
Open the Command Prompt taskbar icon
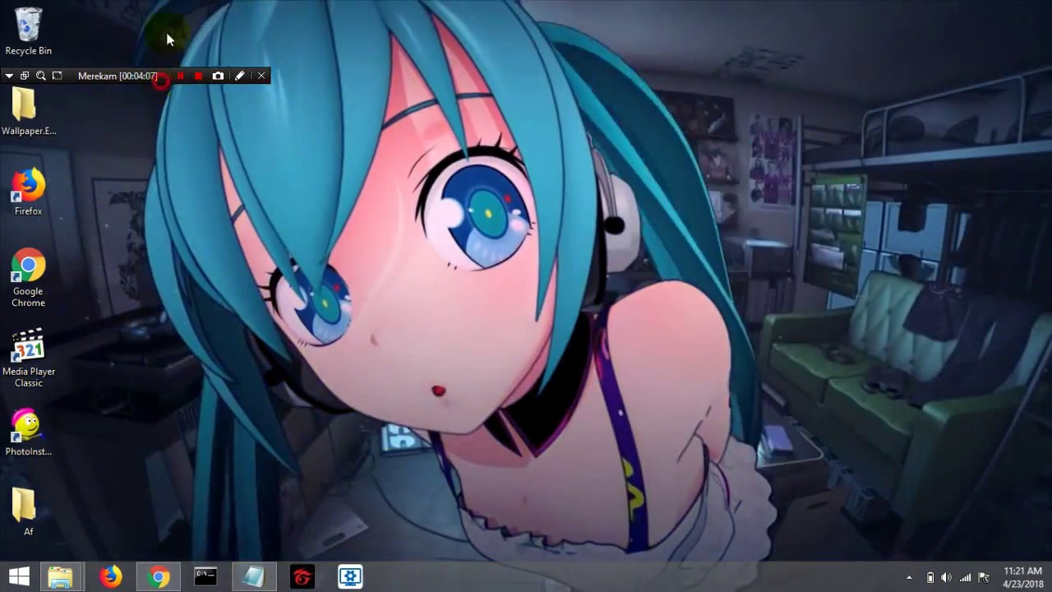pyautogui.click(x=205, y=577)
